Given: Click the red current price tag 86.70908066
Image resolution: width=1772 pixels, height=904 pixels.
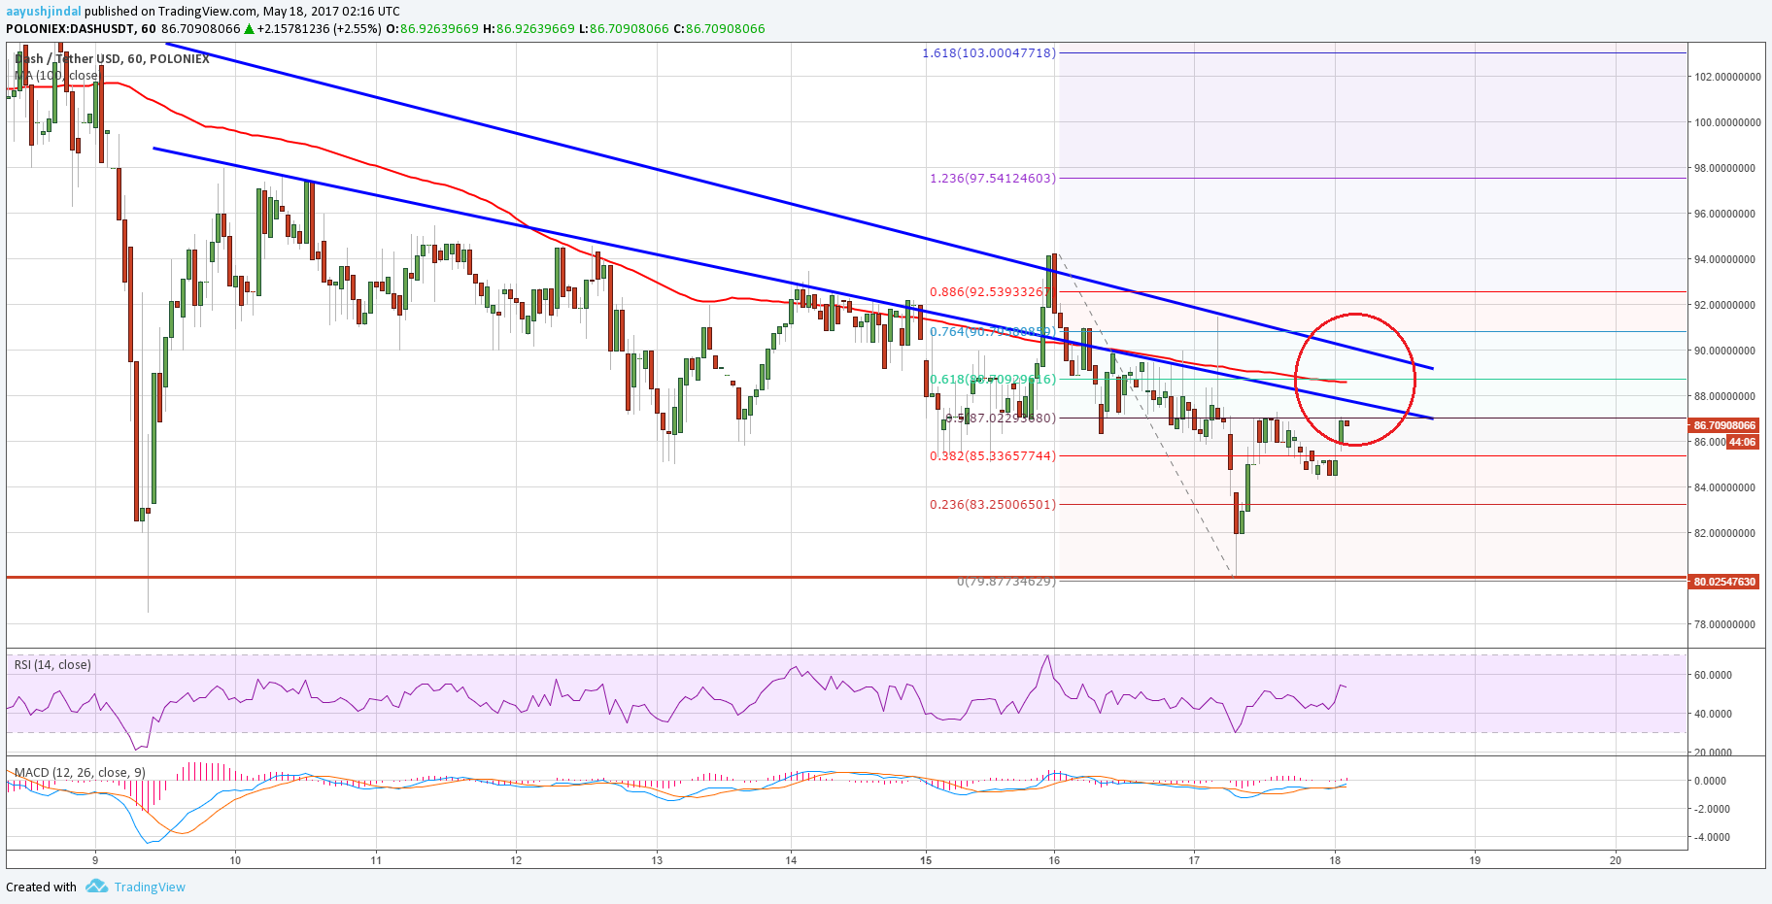Looking at the screenshot, I should (1724, 425).
